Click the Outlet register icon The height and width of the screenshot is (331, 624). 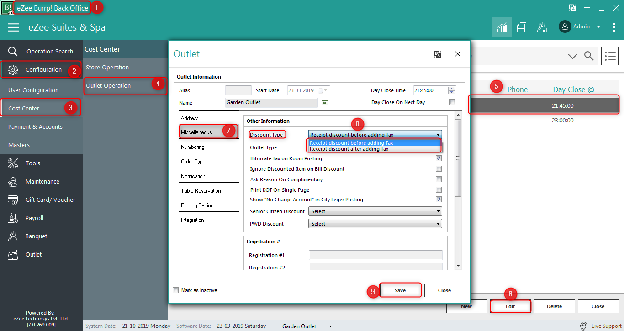click(x=13, y=254)
